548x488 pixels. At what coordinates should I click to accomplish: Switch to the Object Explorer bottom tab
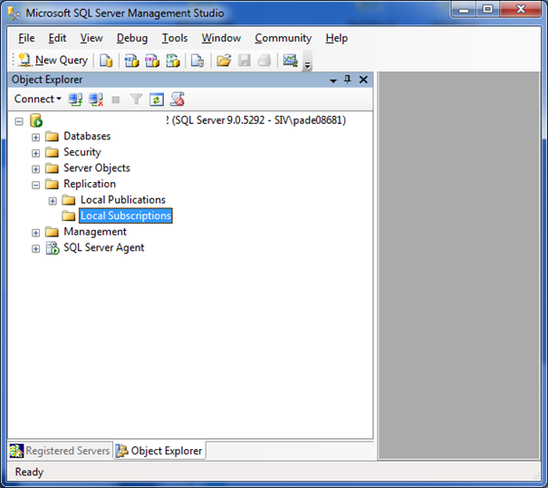click(159, 451)
